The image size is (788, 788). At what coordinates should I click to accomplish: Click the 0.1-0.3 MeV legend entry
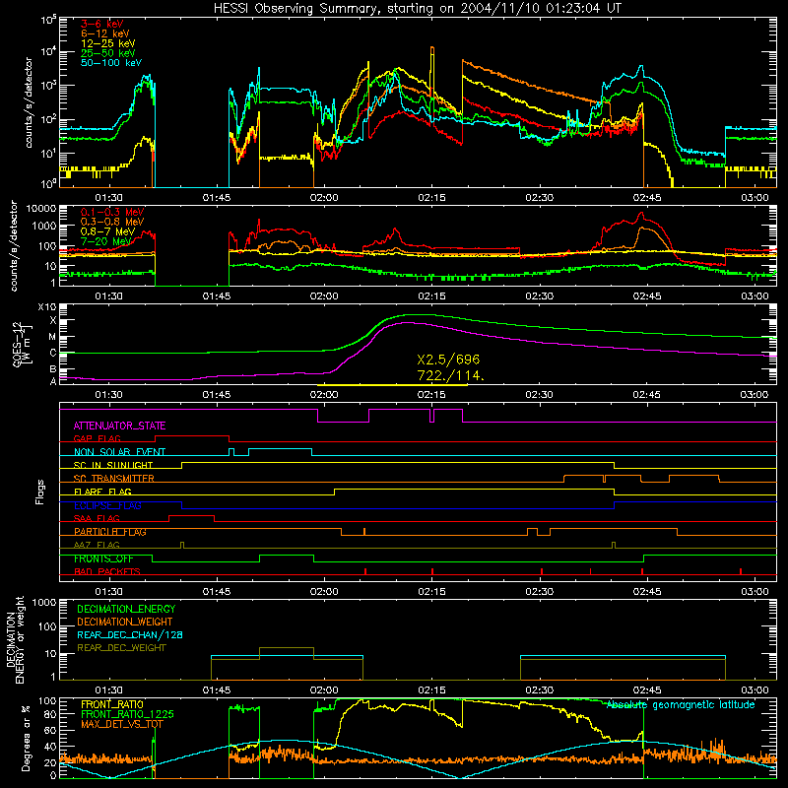point(112,212)
